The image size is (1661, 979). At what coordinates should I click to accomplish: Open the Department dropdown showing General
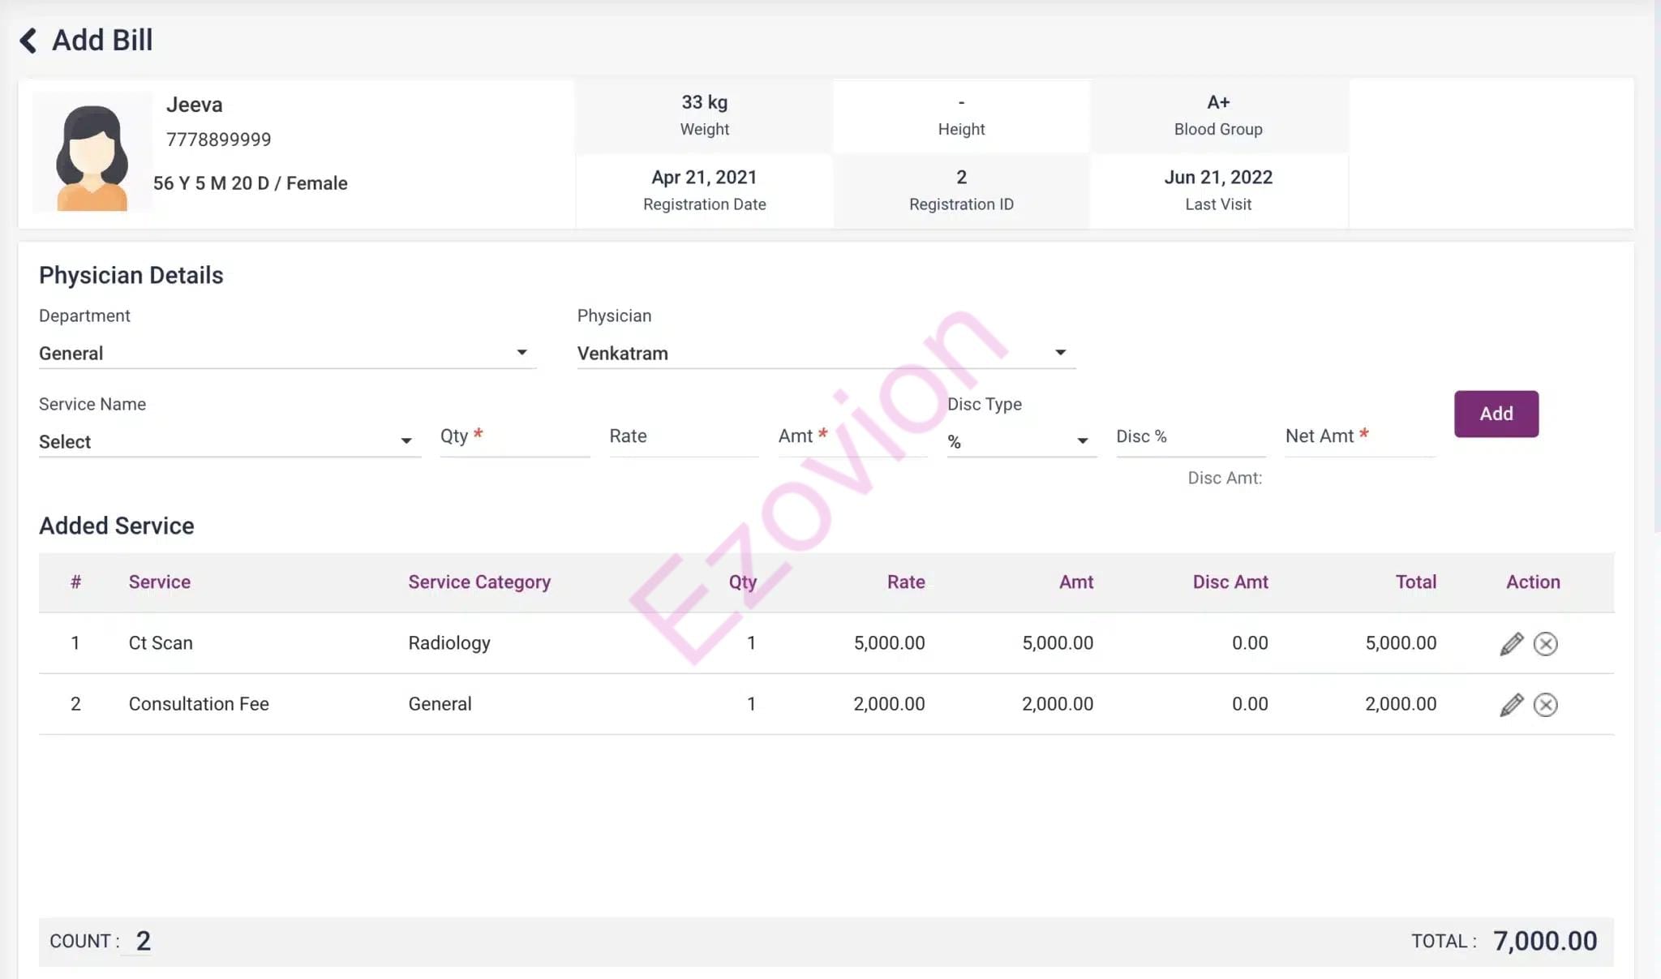[x=285, y=354]
